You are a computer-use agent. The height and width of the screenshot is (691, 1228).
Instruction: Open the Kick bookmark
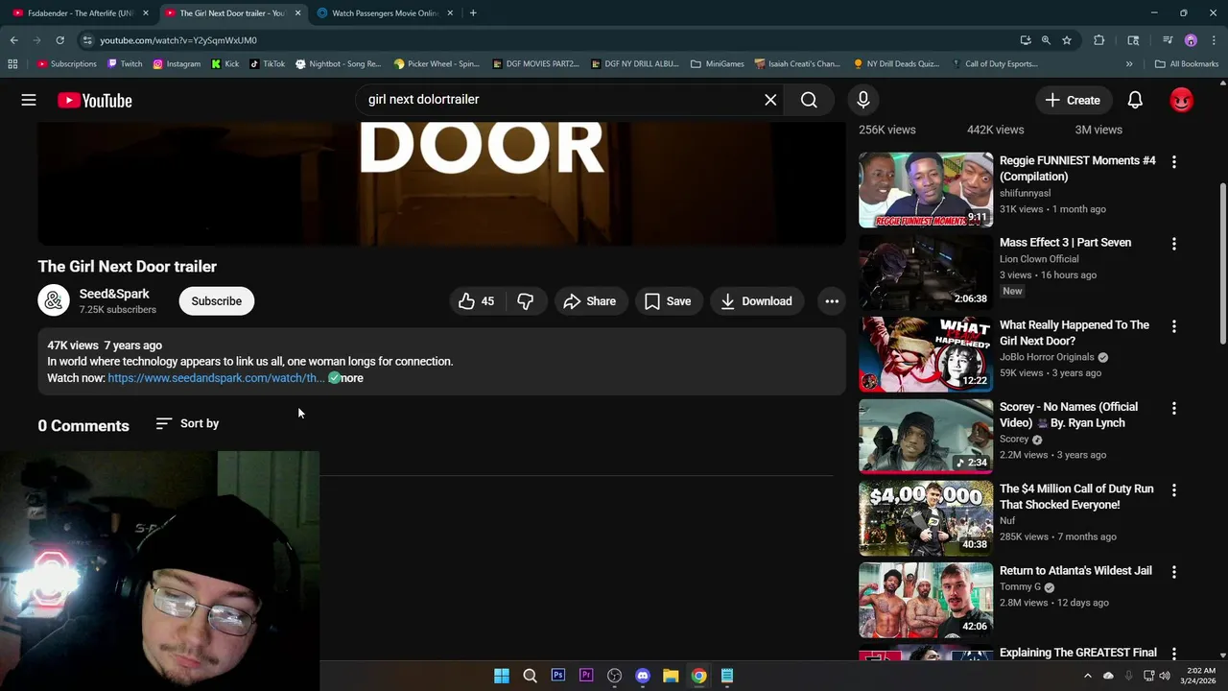click(225, 64)
